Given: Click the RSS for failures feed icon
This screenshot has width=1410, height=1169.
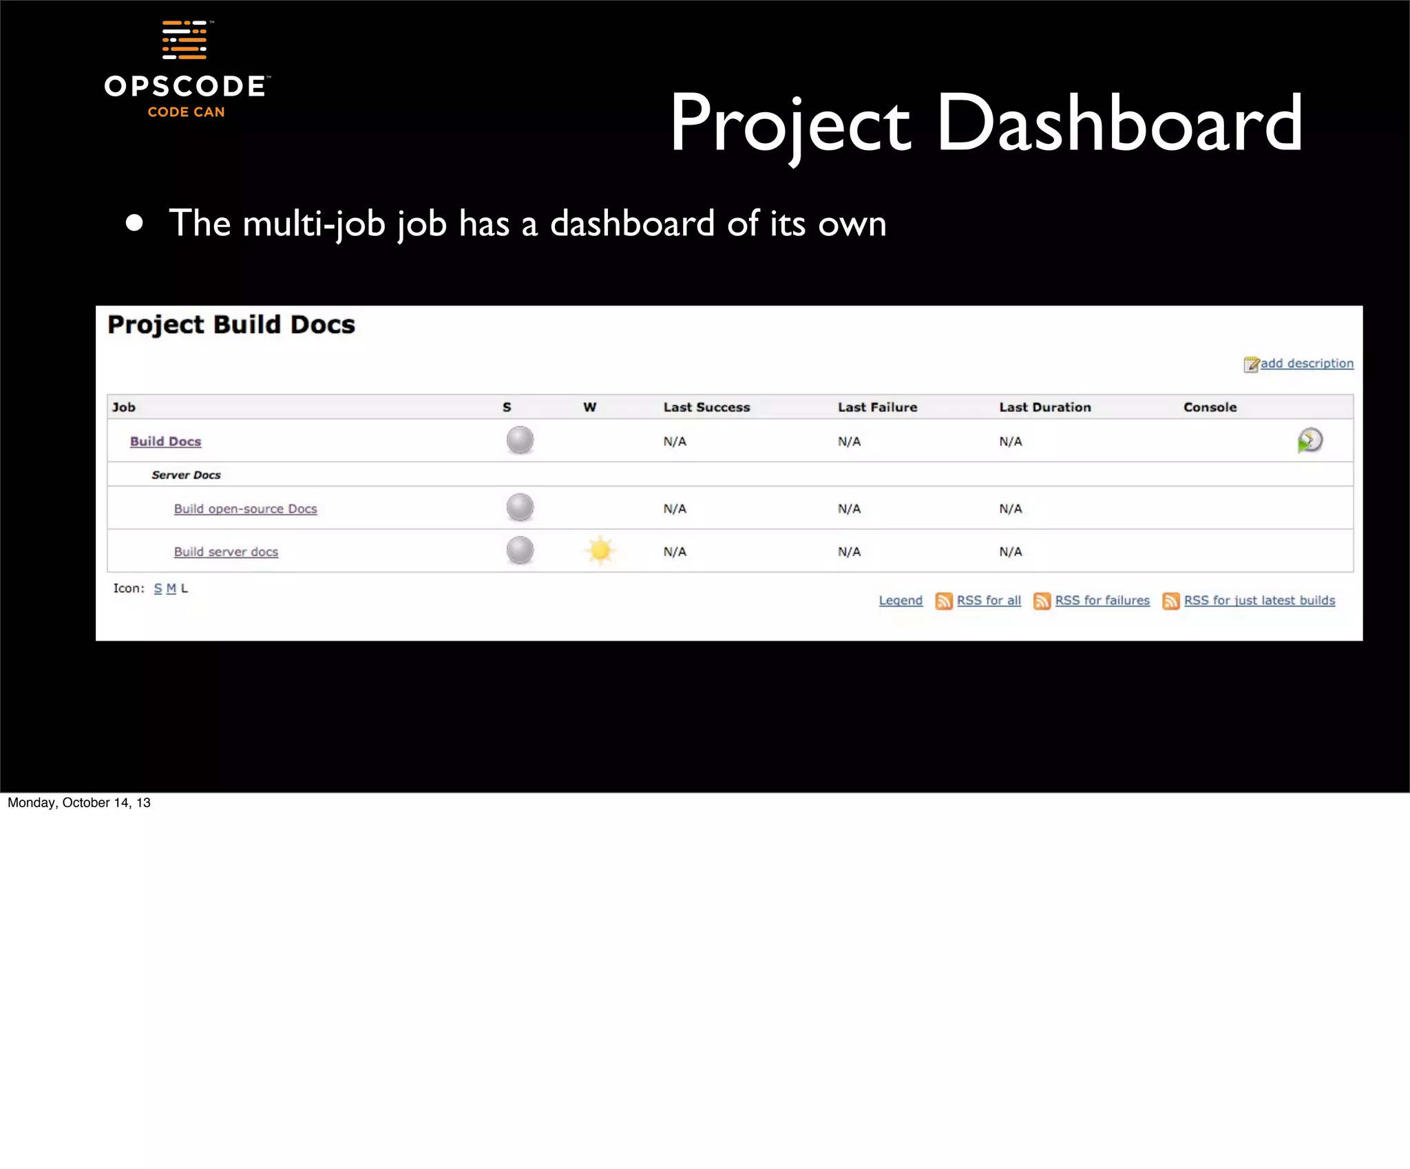Looking at the screenshot, I should (1042, 601).
